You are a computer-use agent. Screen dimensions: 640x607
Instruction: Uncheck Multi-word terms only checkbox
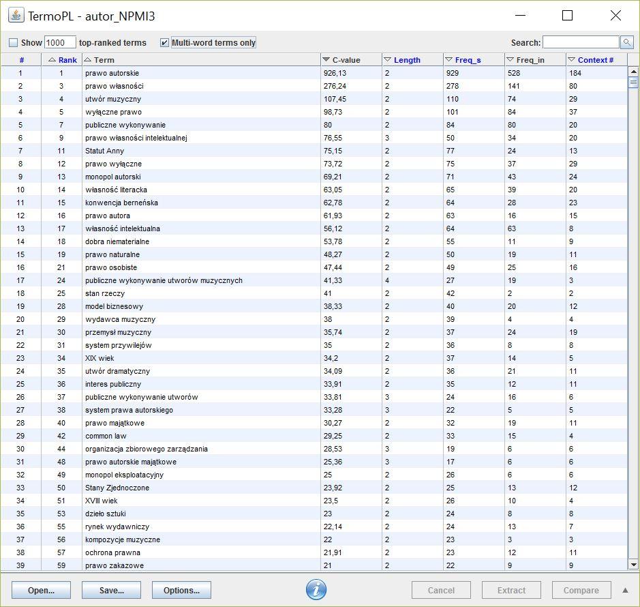(164, 42)
